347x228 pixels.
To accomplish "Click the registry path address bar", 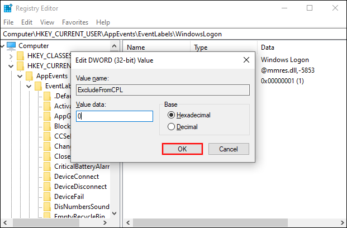I will pyautogui.click(x=173, y=34).
